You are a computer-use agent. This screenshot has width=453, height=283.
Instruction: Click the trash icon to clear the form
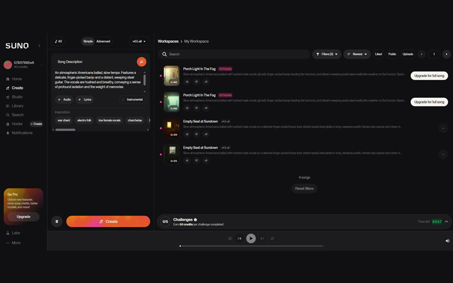[57, 221]
